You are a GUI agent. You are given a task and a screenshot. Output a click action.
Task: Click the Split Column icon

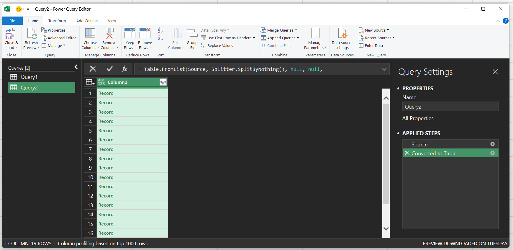[x=176, y=33]
